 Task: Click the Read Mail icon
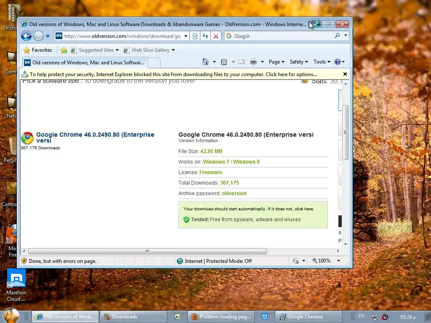242,62
